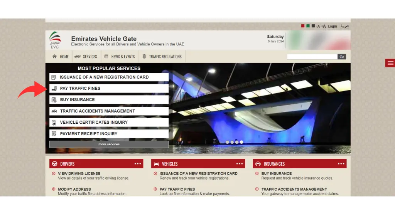395x215 pixels.
Task: Click bullet icon next to Insurances Buy Insurance
Action: [257, 173]
